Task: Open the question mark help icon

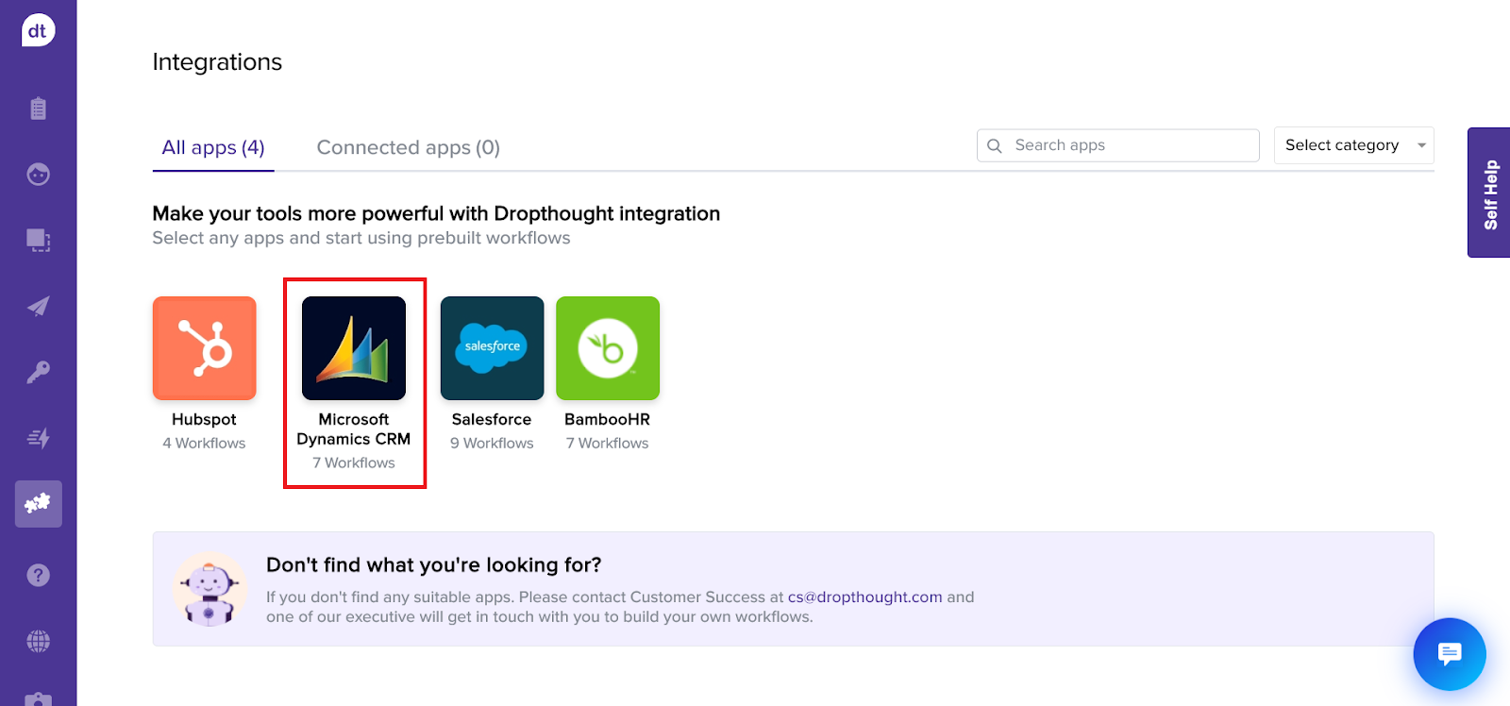Action: pyautogui.click(x=38, y=575)
